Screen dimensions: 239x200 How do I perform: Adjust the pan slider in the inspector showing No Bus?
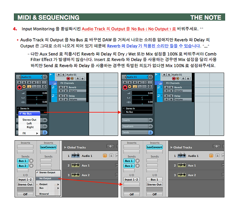pos(142,99)
